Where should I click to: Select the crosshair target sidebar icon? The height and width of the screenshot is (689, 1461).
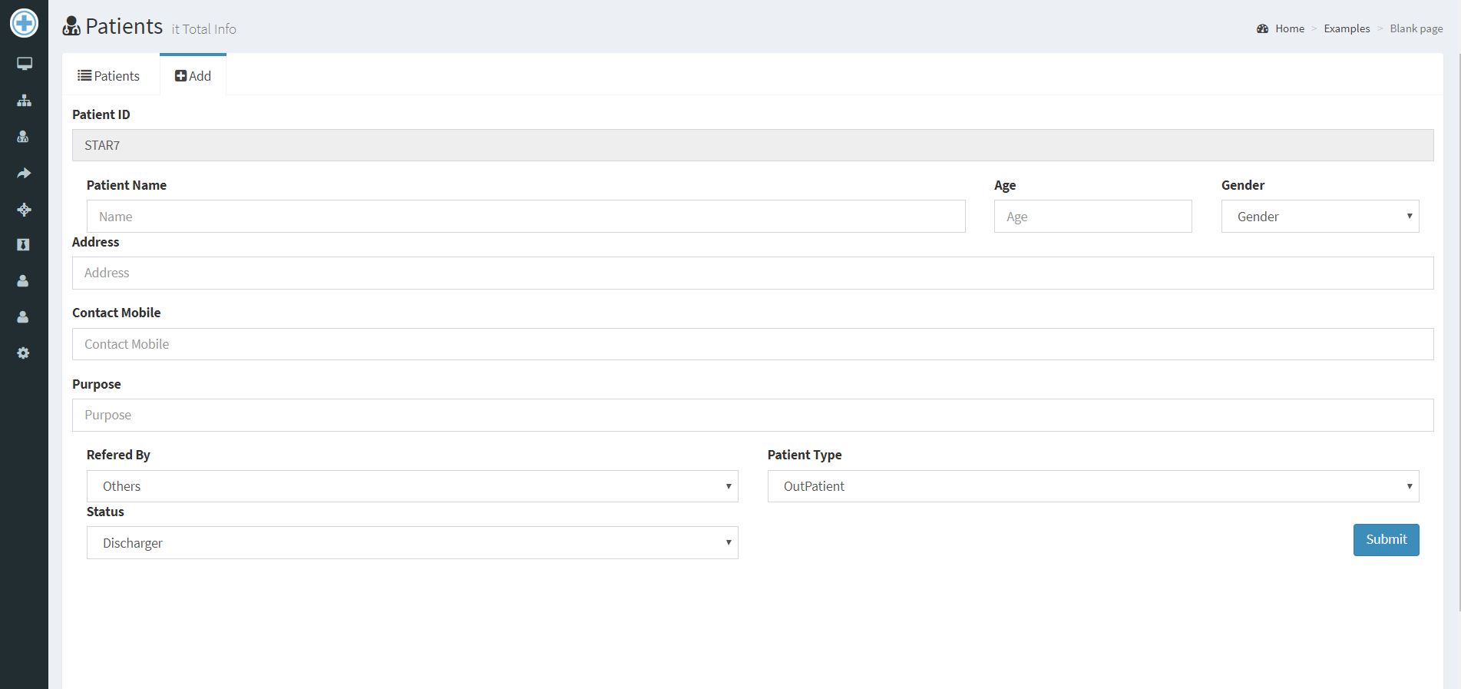tap(24, 210)
